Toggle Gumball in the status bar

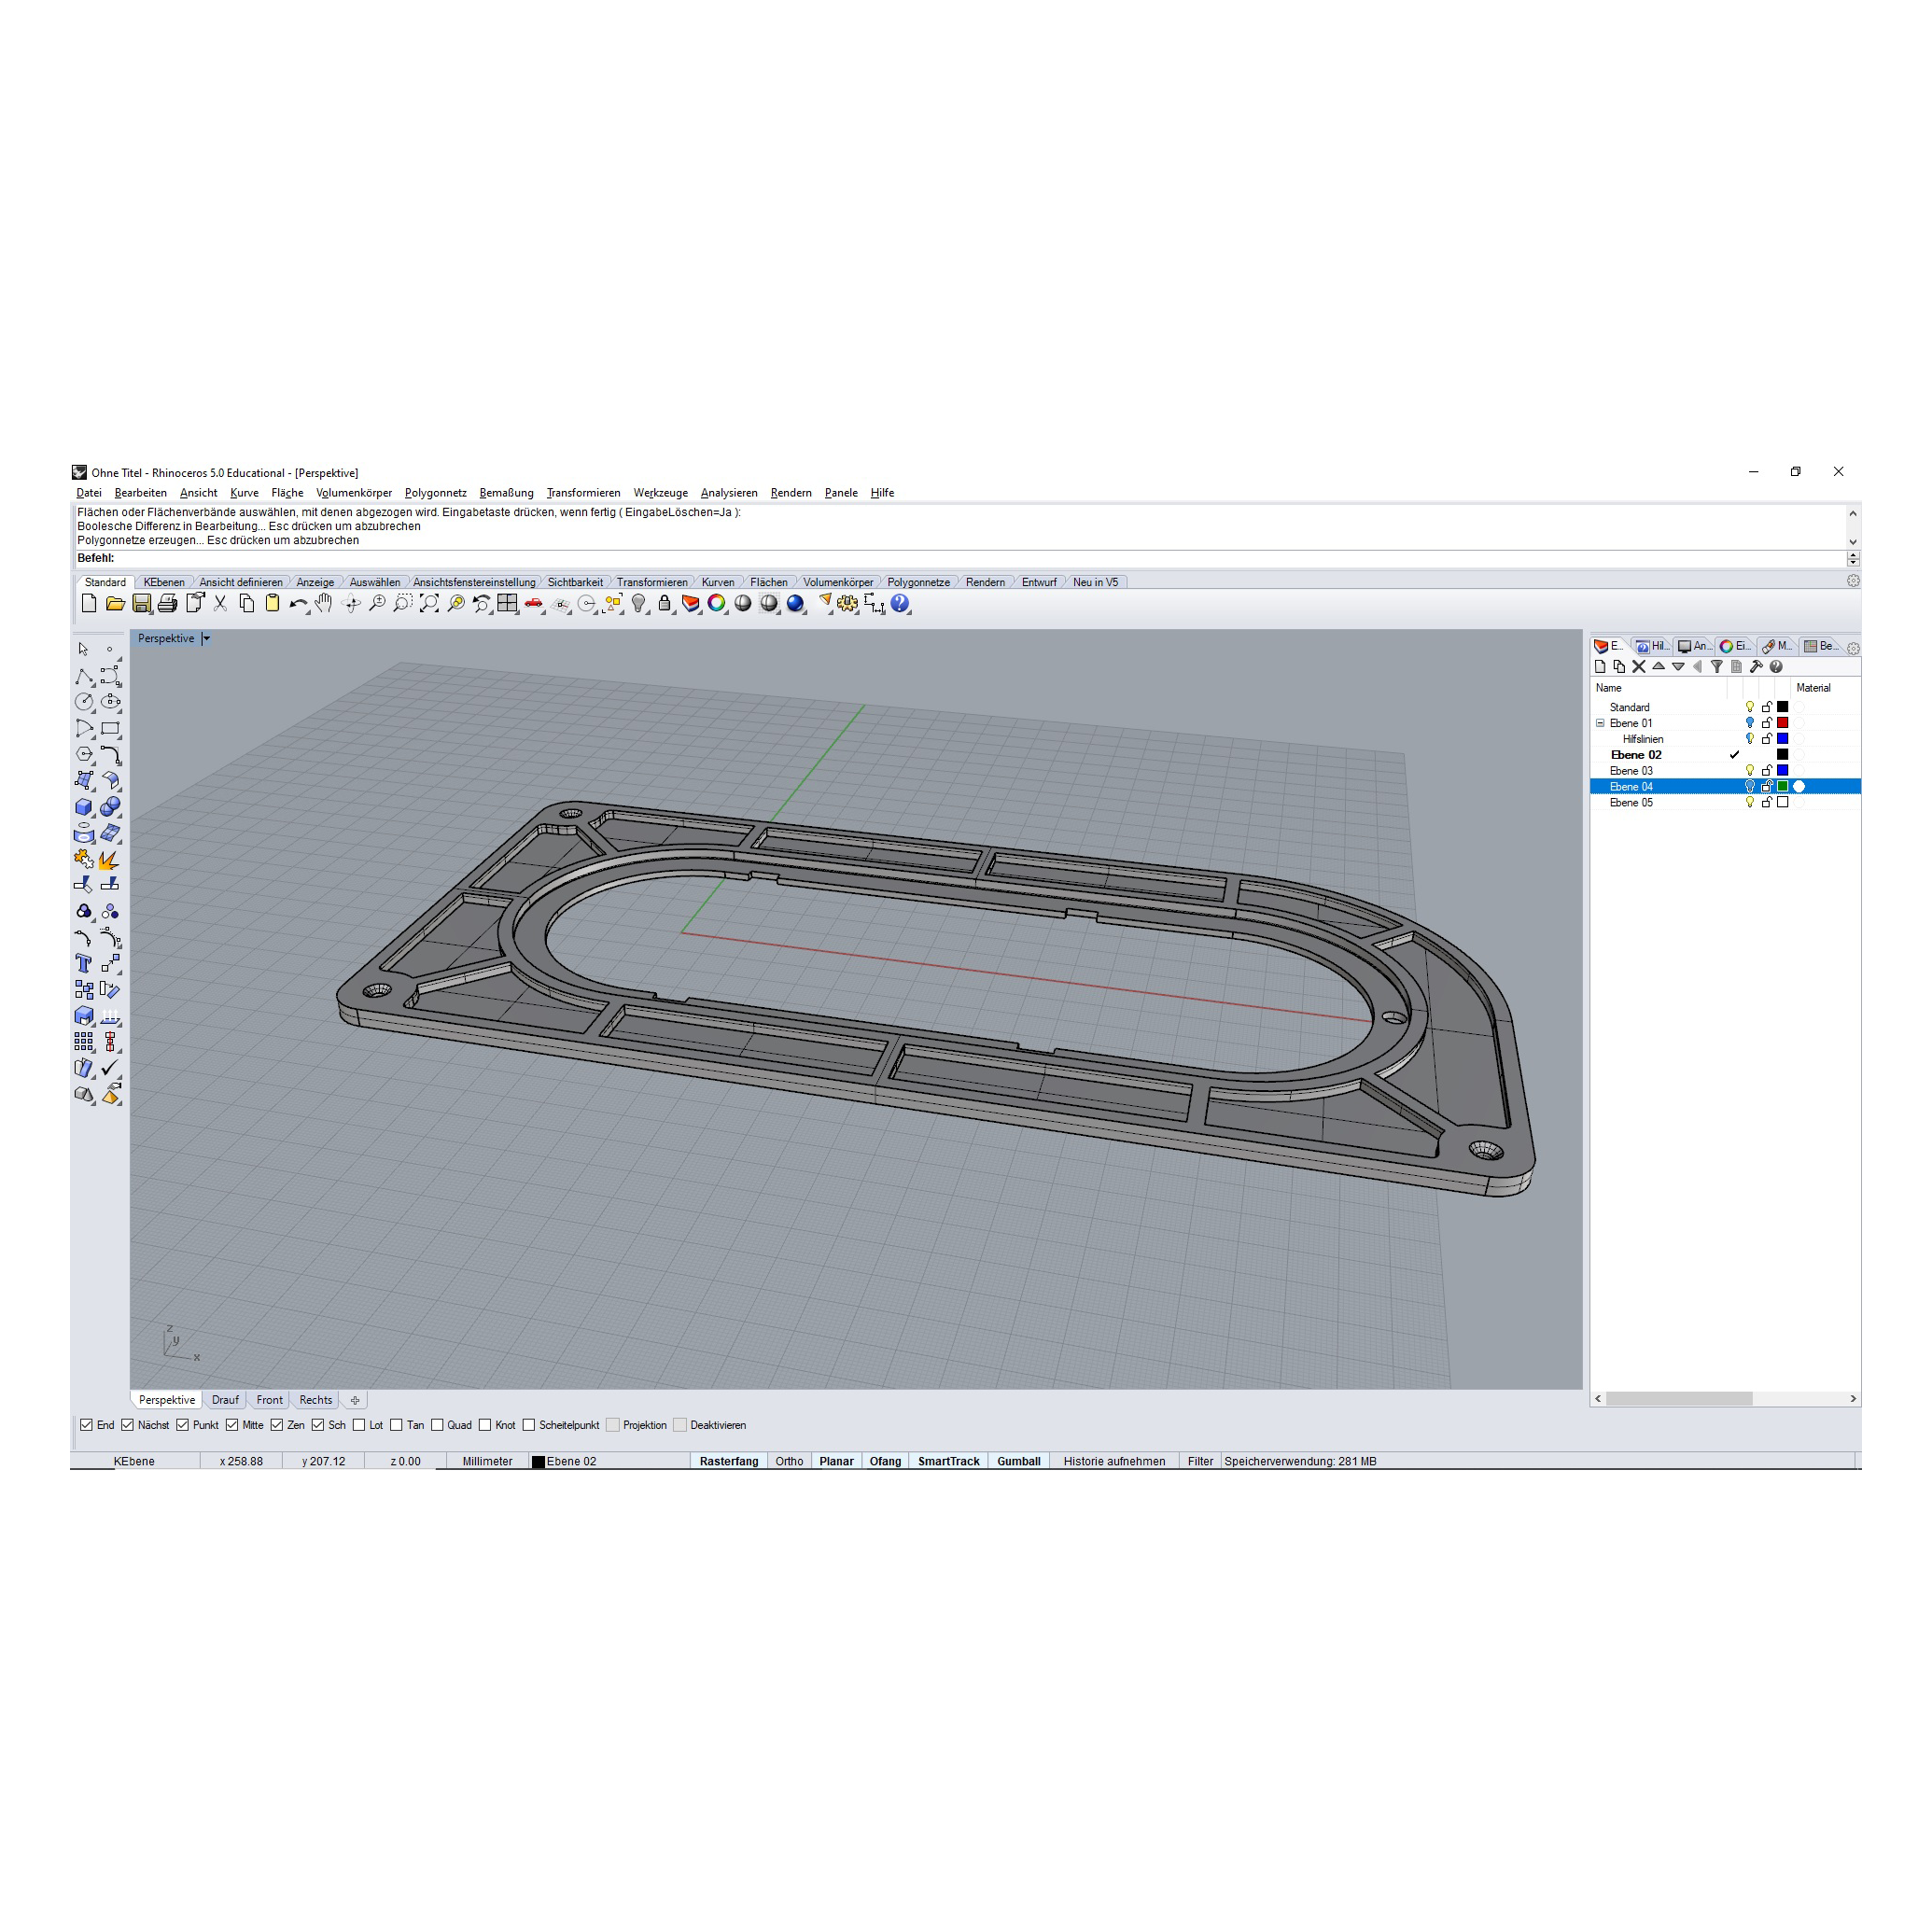click(x=1019, y=1461)
